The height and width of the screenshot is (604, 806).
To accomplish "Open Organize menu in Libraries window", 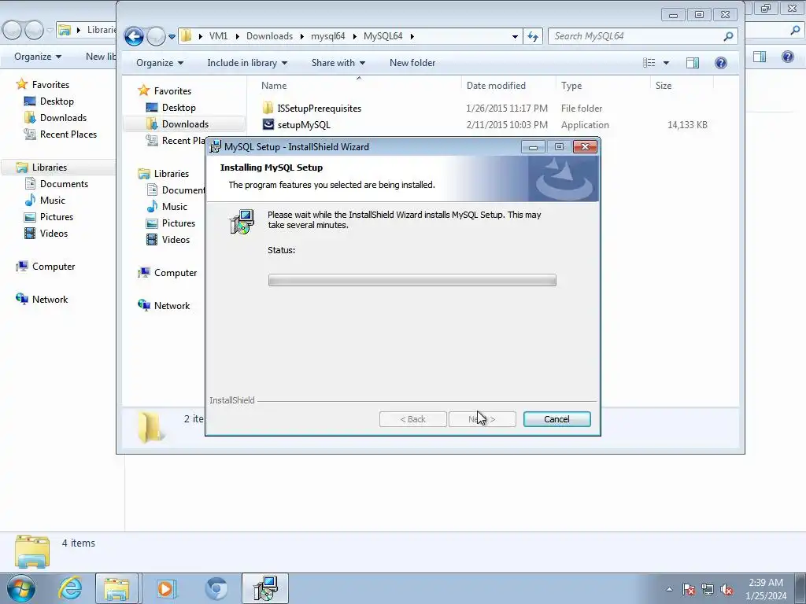I will click(38, 57).
